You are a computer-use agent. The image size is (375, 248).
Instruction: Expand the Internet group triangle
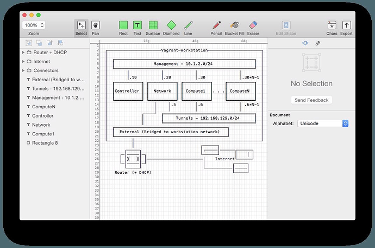[23, 62]
